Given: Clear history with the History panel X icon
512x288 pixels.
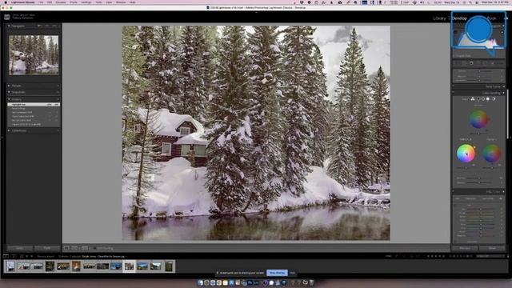Looking at the screenshot, I should pos(58,99).
